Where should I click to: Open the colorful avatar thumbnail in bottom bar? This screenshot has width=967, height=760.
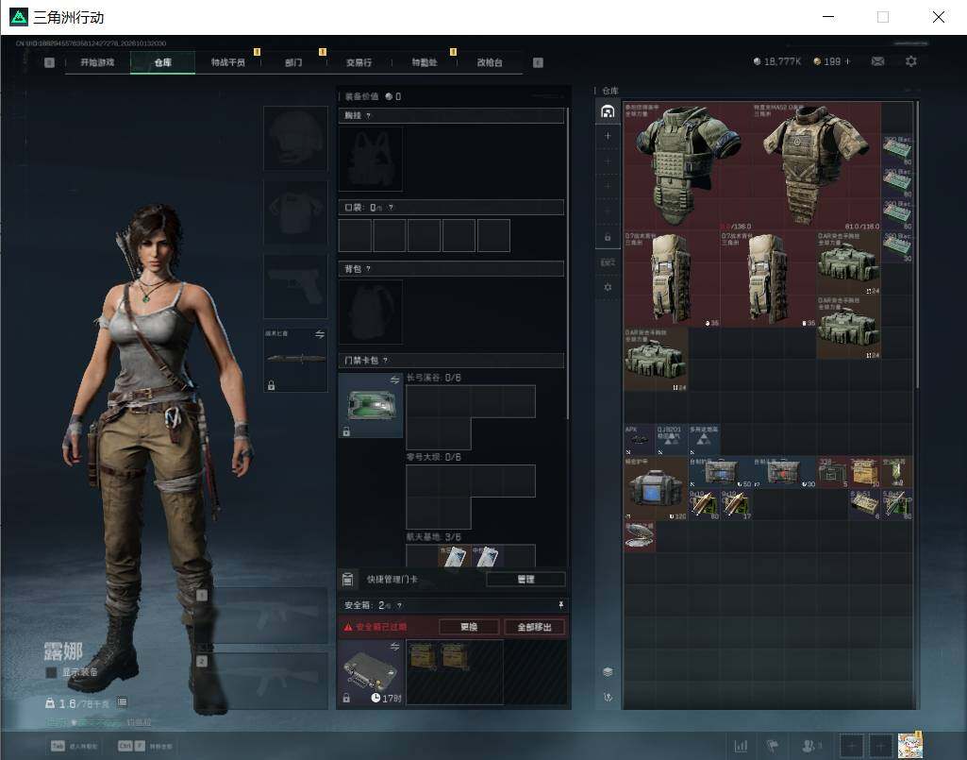pos(909,746)
